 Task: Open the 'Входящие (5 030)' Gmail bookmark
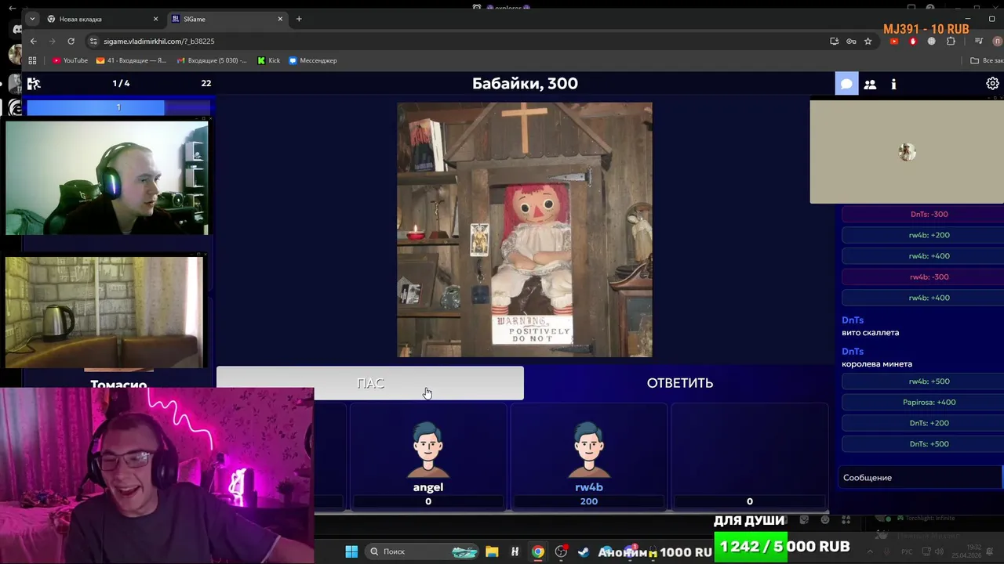[x=212, y=60]
